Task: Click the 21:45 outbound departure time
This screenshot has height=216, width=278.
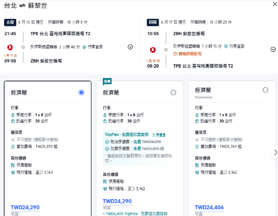Action: [x=10, y=34]
